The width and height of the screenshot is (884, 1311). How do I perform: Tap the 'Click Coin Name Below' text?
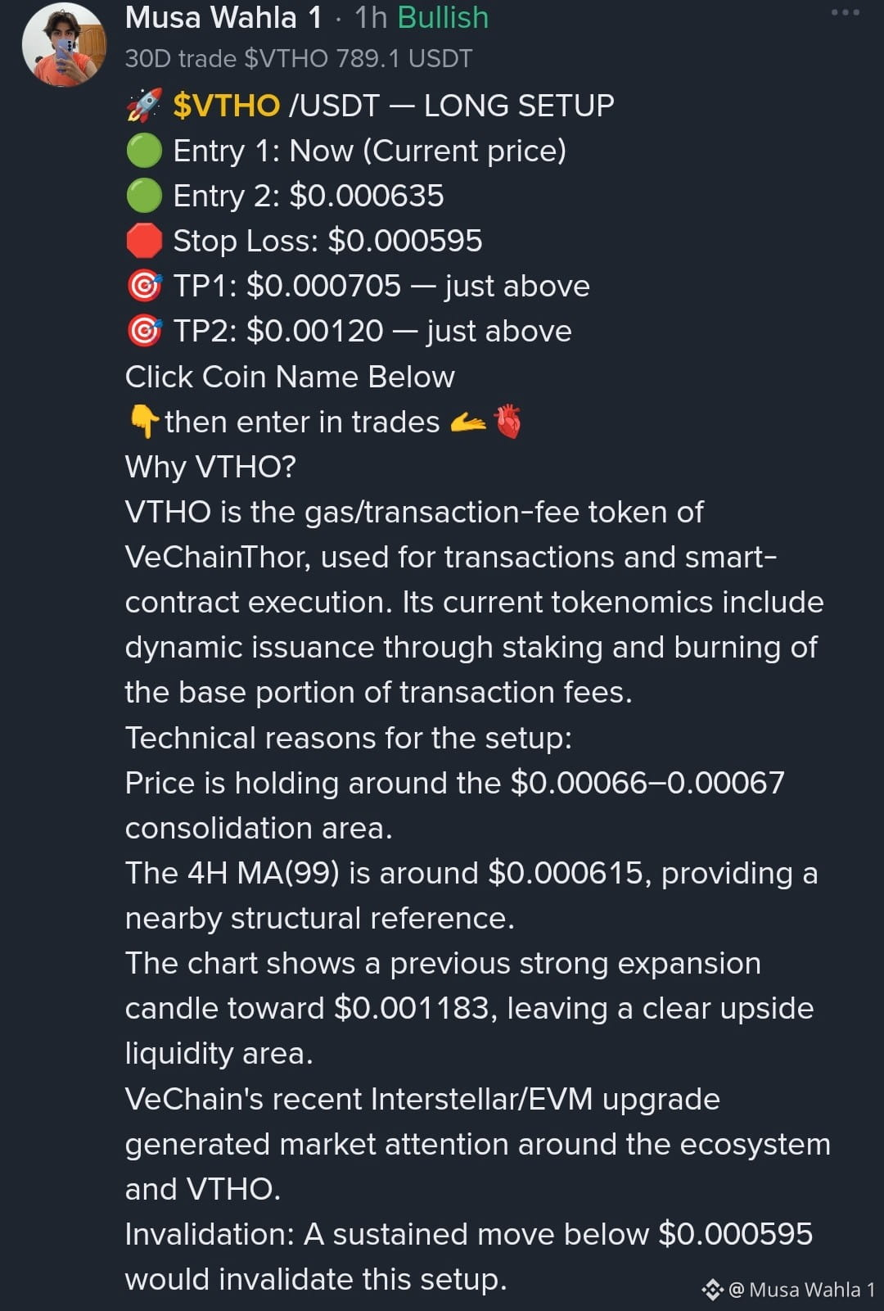(290, 377)
